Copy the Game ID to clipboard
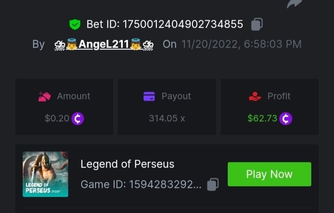The image size is (334, 213). [x=212, y=184]
